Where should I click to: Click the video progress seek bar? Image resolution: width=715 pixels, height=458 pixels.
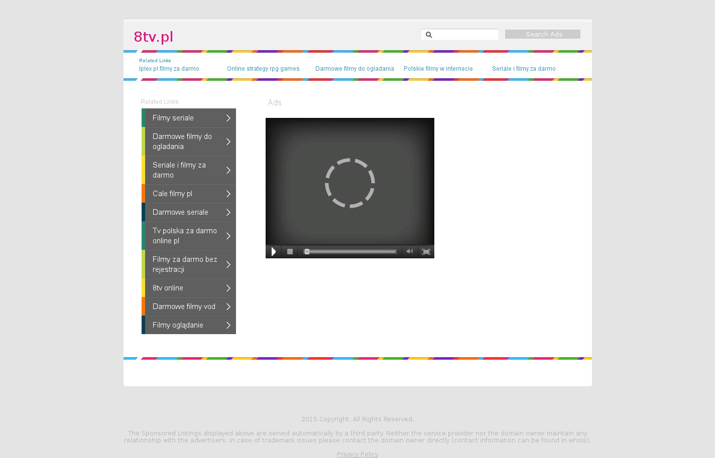[x=350, y=252]
